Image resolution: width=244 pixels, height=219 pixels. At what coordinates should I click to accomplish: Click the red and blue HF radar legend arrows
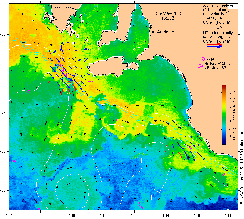point(215,46)
